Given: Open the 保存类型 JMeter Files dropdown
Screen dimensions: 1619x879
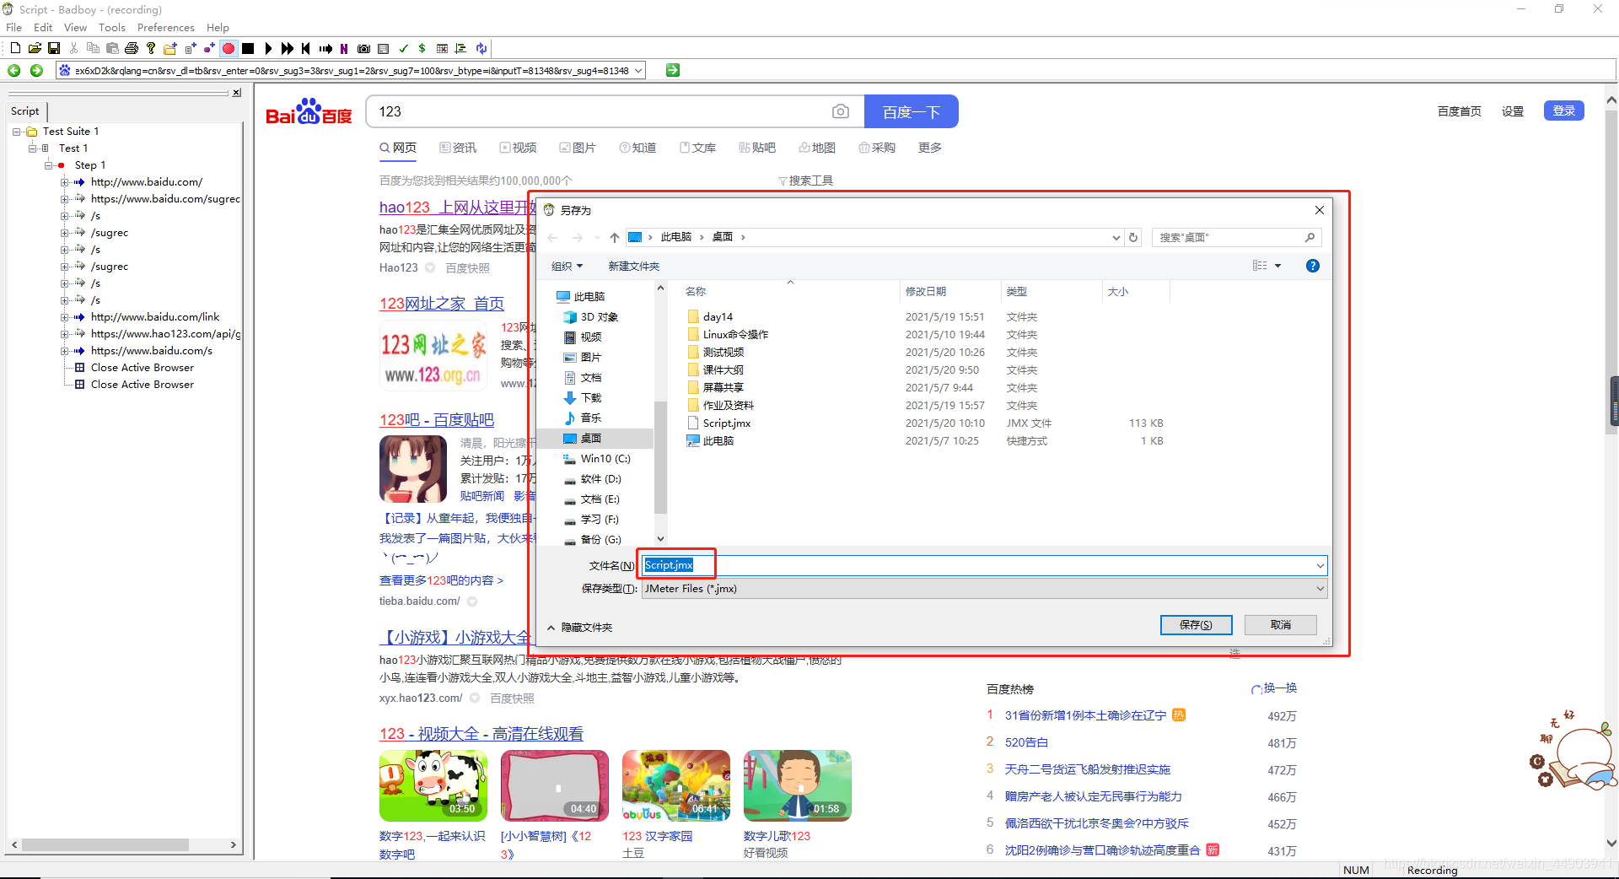Looking at the screenshot, I should click(985, 589).
